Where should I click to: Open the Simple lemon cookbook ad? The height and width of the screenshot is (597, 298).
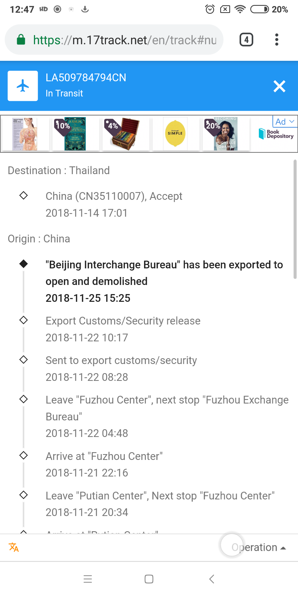coord(175,134)
